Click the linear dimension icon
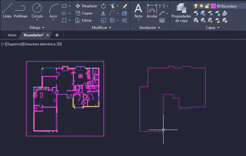This screenshot has width=246, height=156. [x=162, y=6]
